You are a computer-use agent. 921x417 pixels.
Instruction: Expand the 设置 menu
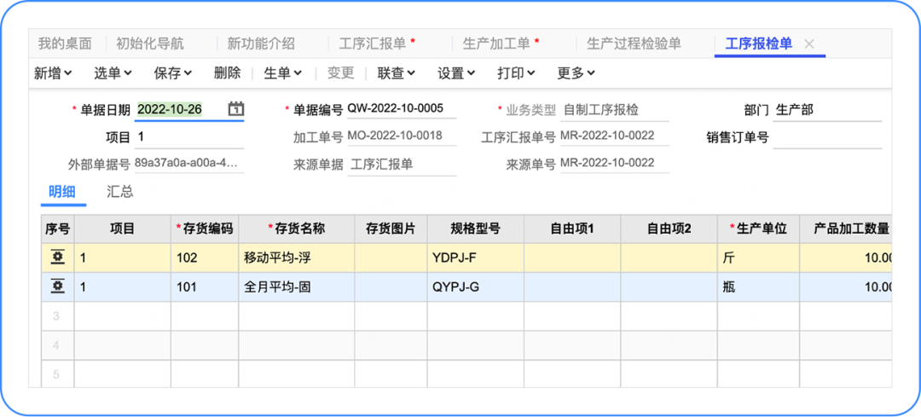(x=456, y=73)
